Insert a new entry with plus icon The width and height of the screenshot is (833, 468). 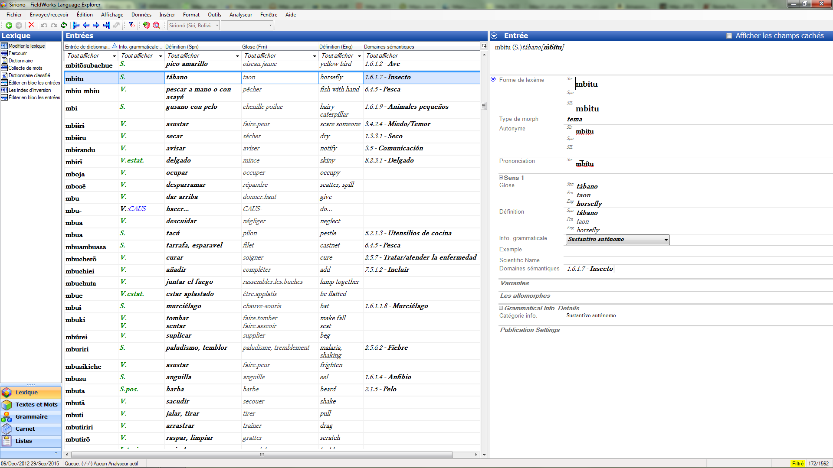coord(147,26)
